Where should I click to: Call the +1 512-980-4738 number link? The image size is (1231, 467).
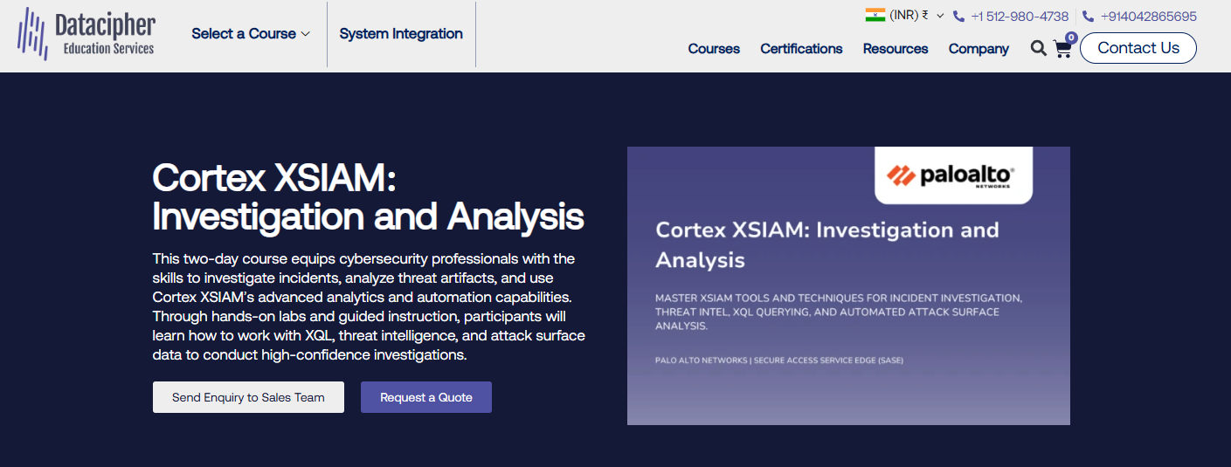point(1020,17)
